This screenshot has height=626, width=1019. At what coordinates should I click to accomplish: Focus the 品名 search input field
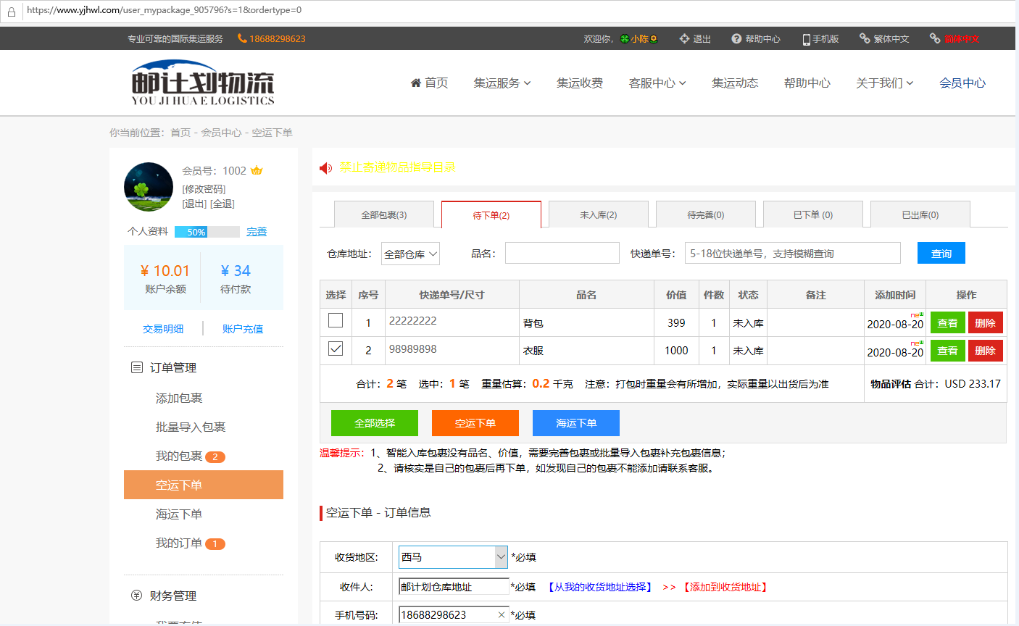(x=562, y=253)
